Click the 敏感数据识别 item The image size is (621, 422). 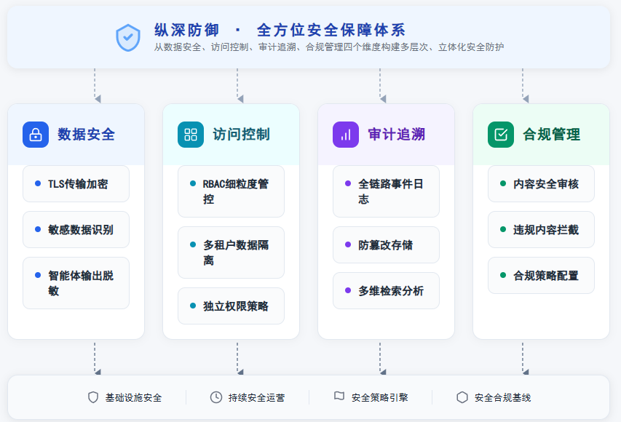[x=76, y=230]
